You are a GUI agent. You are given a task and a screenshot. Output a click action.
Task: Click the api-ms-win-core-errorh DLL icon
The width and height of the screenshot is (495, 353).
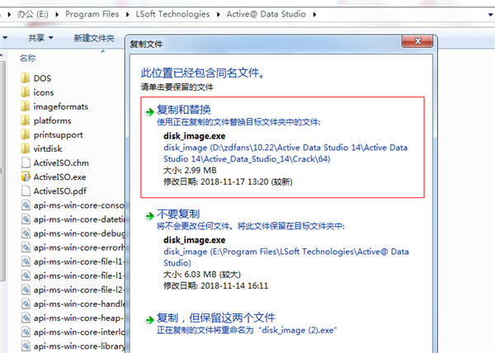point(26,247)
